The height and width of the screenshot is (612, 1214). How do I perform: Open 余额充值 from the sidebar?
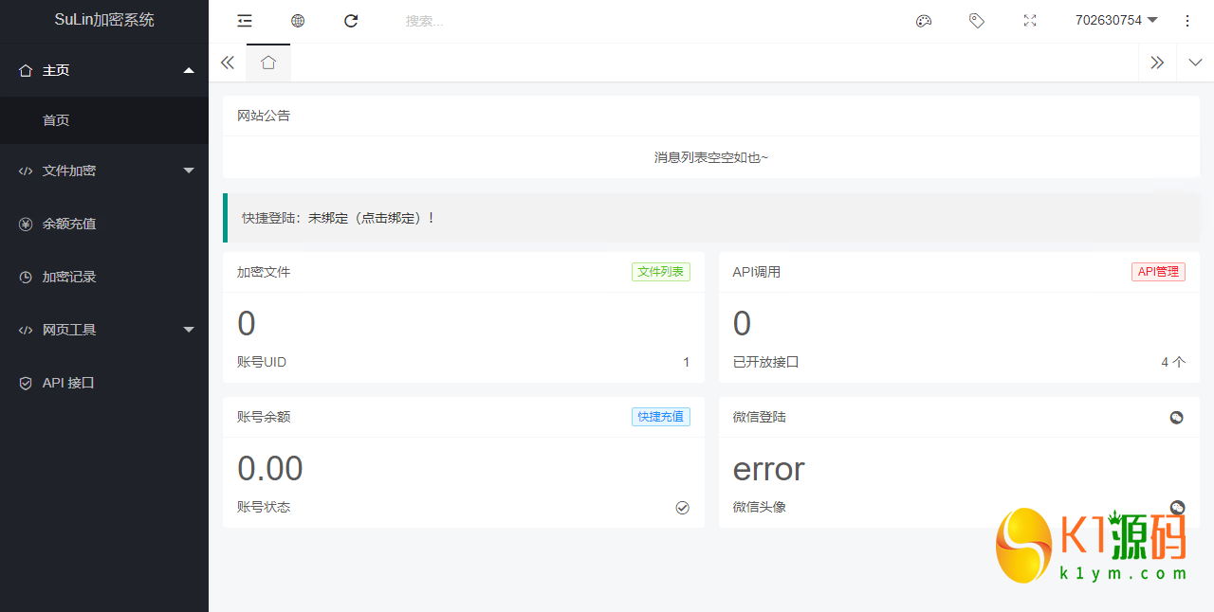tap(70, 224)
